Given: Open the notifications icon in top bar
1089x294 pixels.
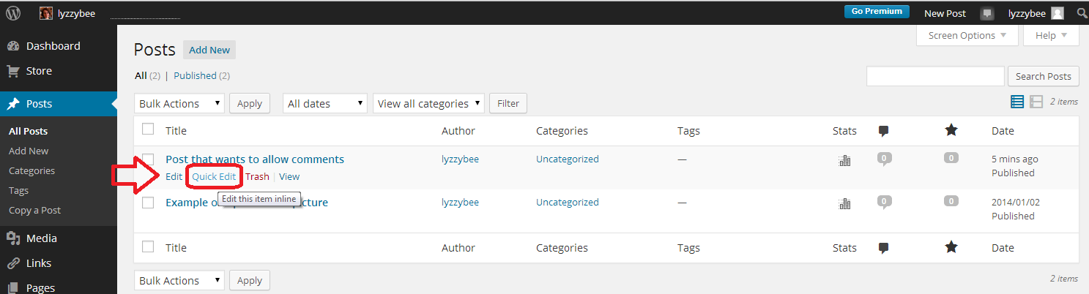Looking at the screenshot, I should [987, 13].
